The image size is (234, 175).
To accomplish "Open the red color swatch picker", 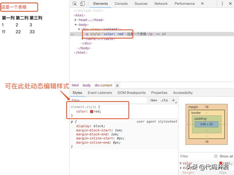I will click(92, 111).
